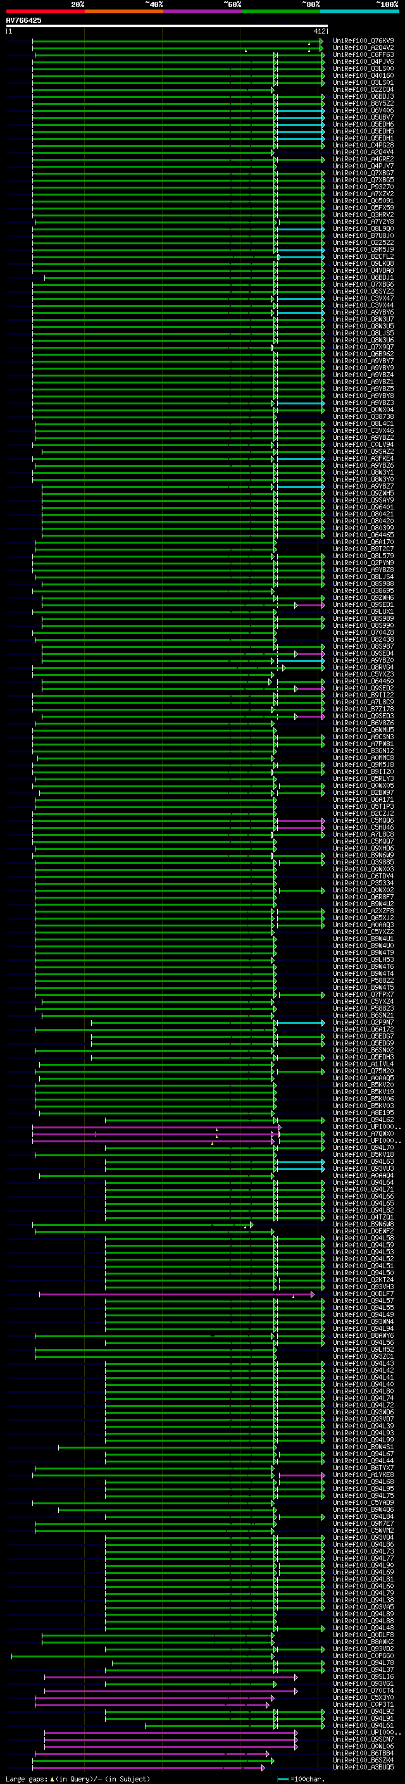
Task: Click UniRef100_Q05091 subject name
Action: pyautogui.click(x=363, y=201)
